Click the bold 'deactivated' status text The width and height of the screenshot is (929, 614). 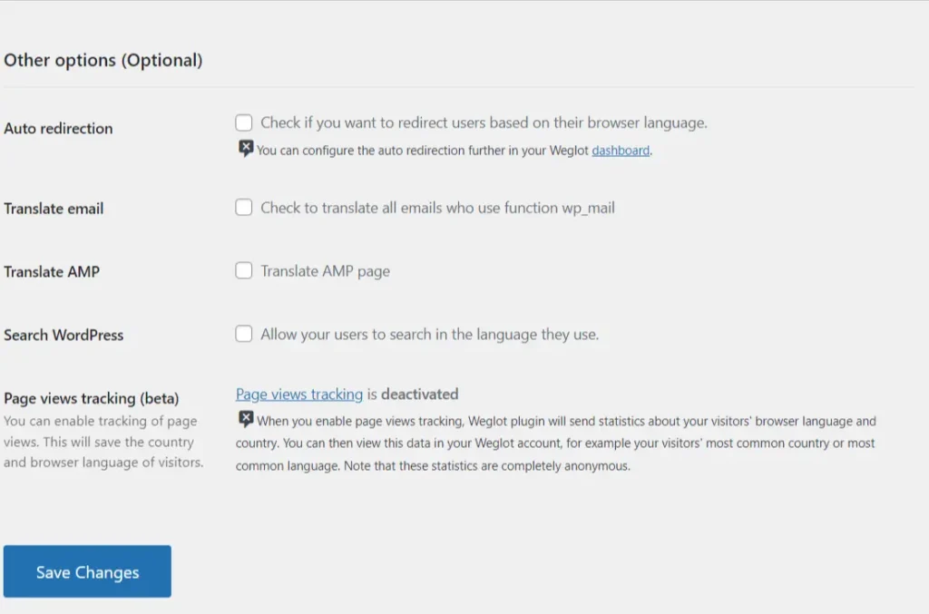coord(419,395)
